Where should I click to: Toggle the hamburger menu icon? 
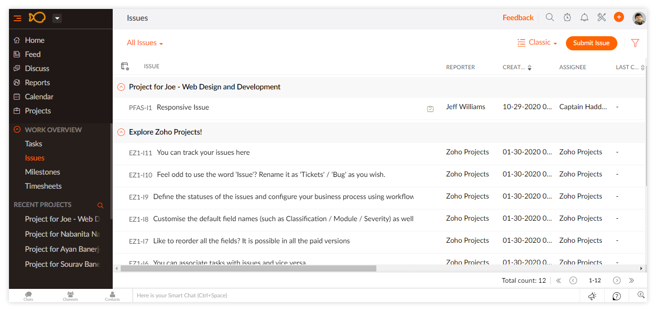click(17, 18)
